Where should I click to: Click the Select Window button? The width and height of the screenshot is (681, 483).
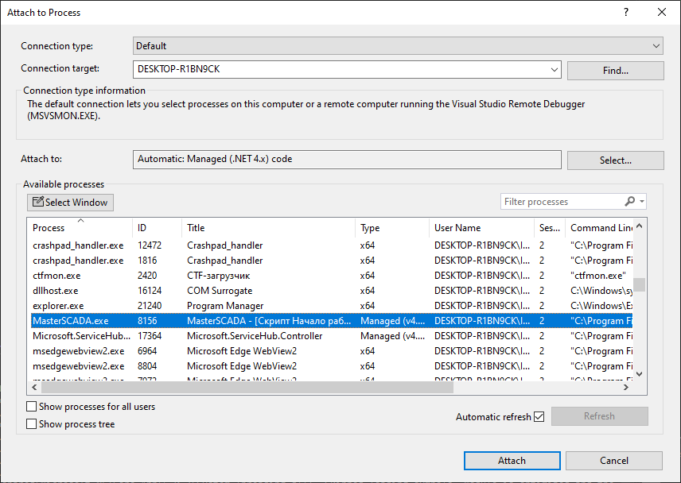(x=70, y=203)
